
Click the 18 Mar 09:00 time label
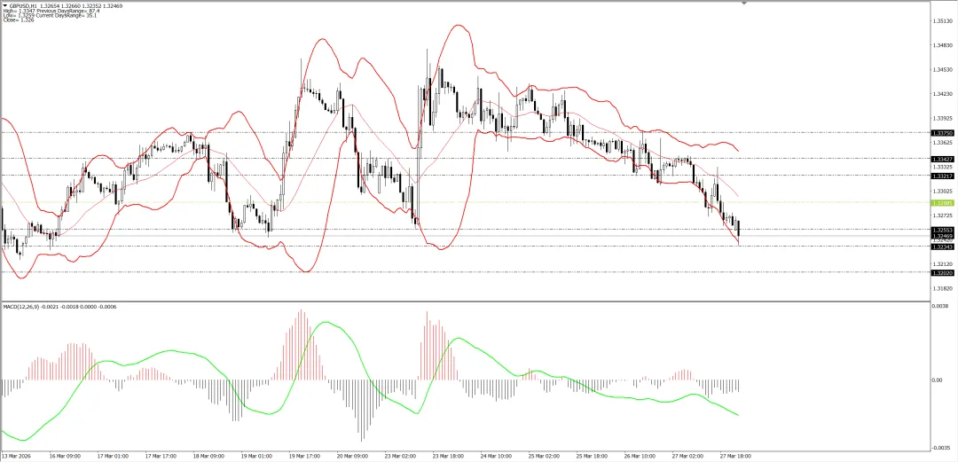[209, 456]
